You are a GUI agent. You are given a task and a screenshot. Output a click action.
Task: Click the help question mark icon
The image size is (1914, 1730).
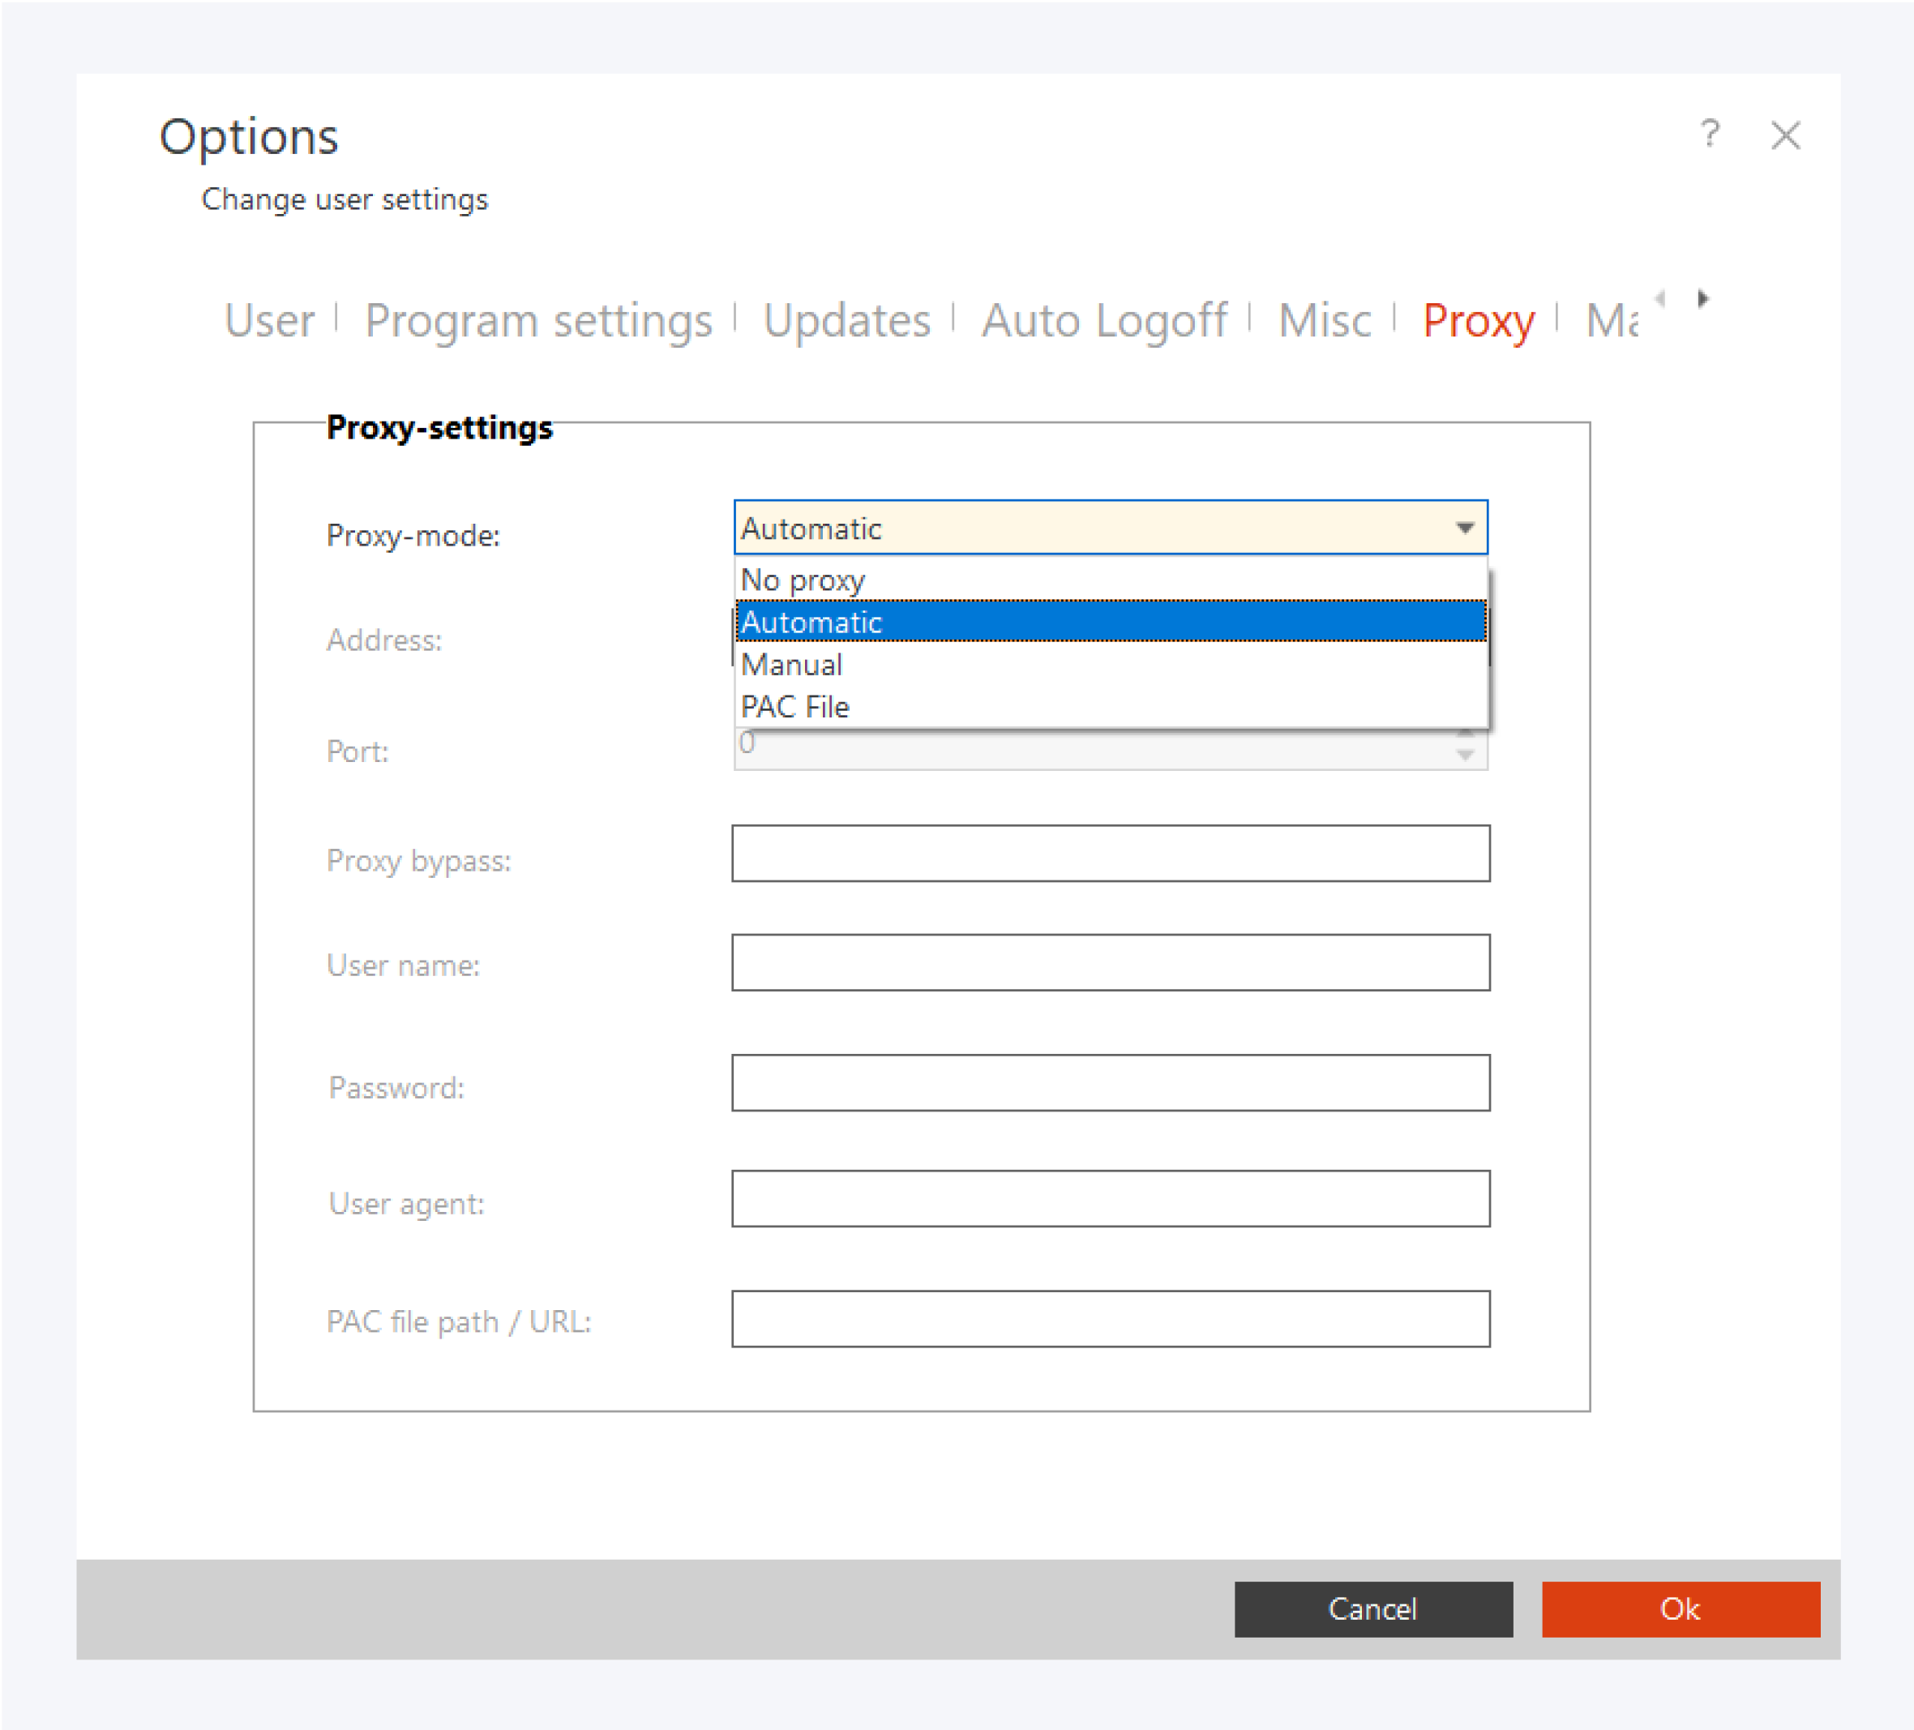(1709, 134)
